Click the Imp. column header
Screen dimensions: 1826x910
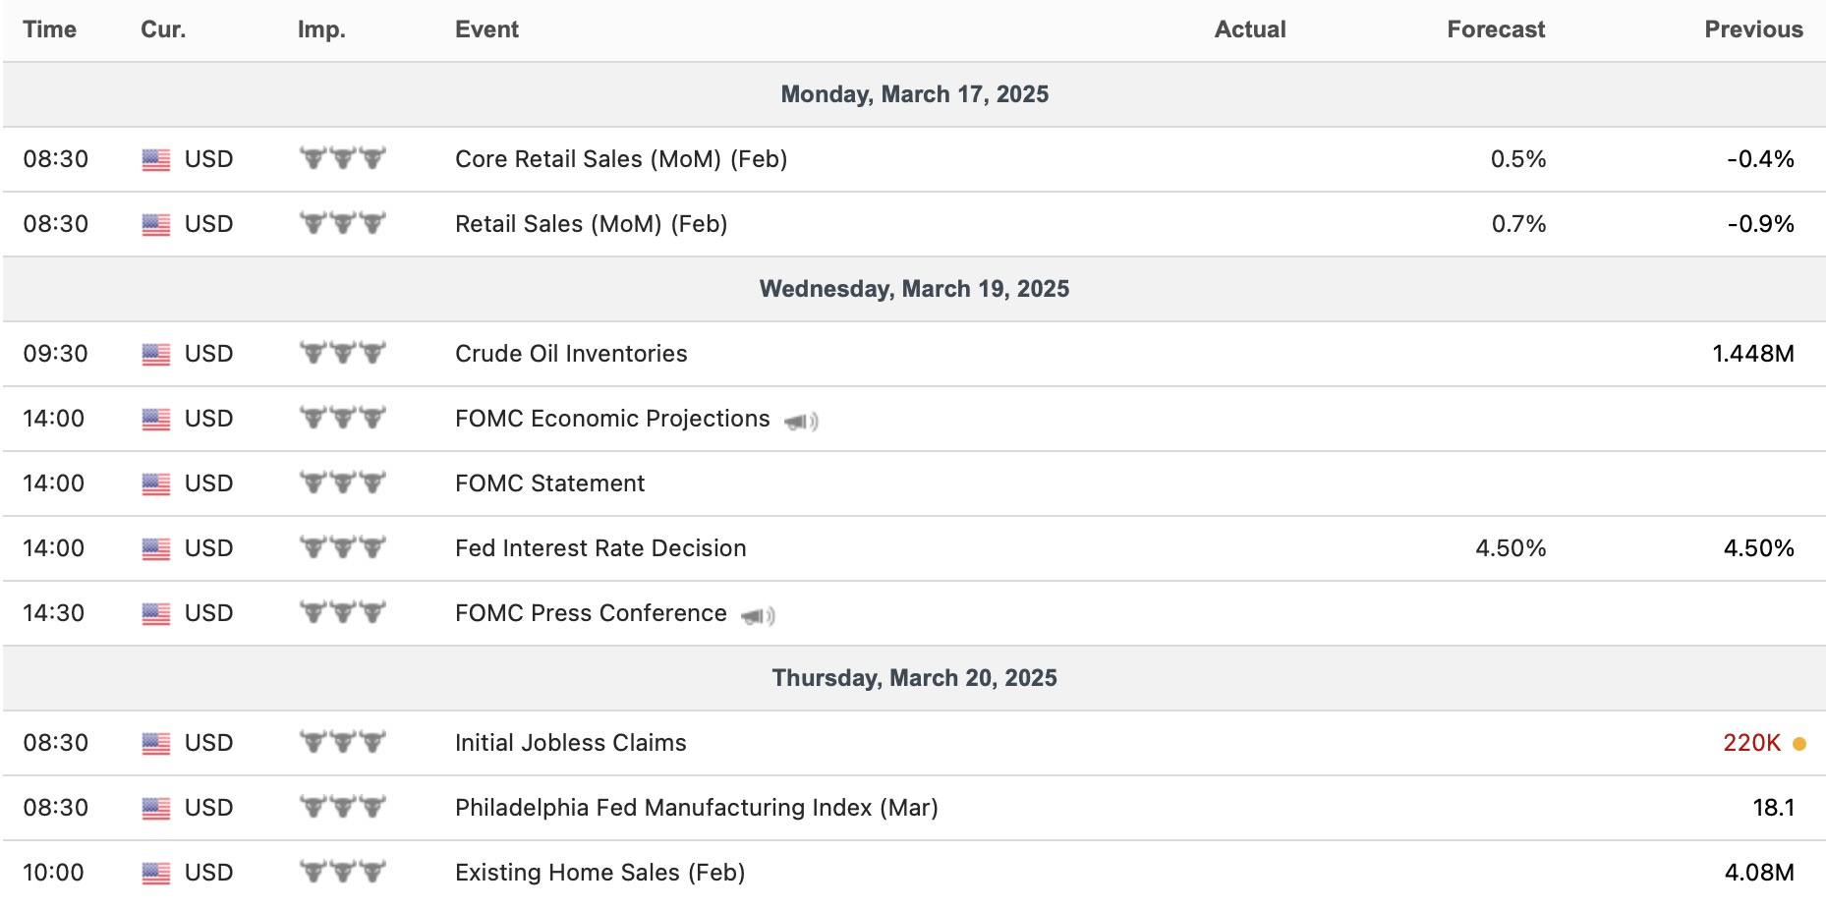321,29
